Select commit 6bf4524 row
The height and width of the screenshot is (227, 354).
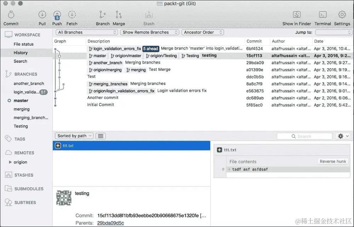[x=203, y=48]
